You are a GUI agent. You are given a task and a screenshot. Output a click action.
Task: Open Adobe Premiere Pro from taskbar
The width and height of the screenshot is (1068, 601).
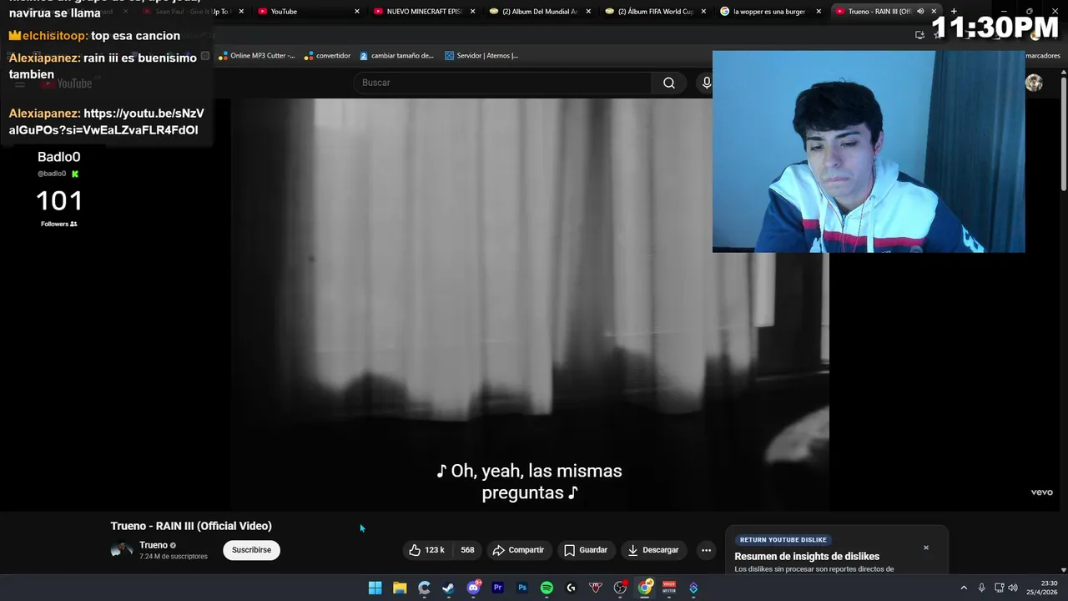pyautogui.click(x=497, y=588)
